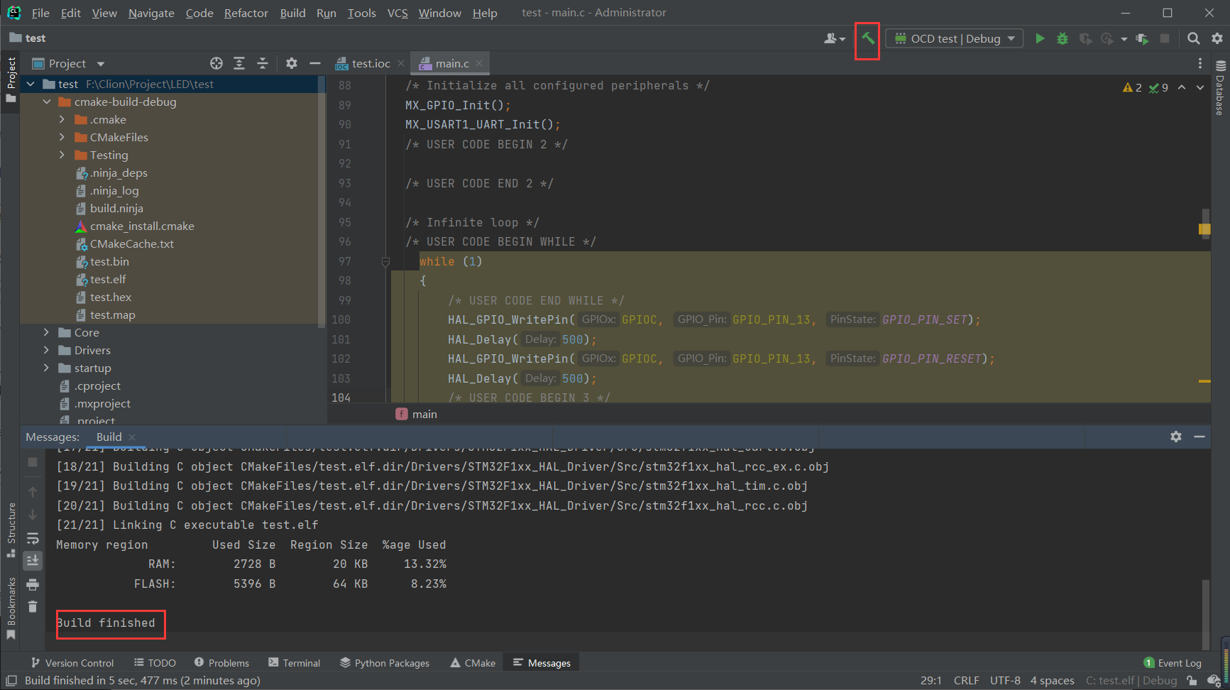Hide the Messages tool window
The width and height of the screenshot is (1230, 690).
pyautogui.click(x=1199, y=437)
